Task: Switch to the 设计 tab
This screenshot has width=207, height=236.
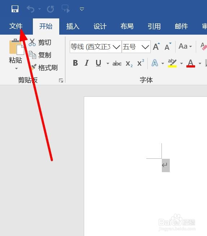Action: click(100, 26)
